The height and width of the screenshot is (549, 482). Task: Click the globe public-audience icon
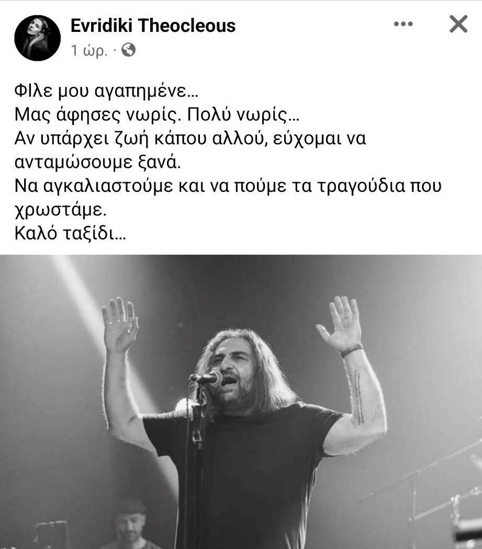pyautogui.click(x=128, y=50)
